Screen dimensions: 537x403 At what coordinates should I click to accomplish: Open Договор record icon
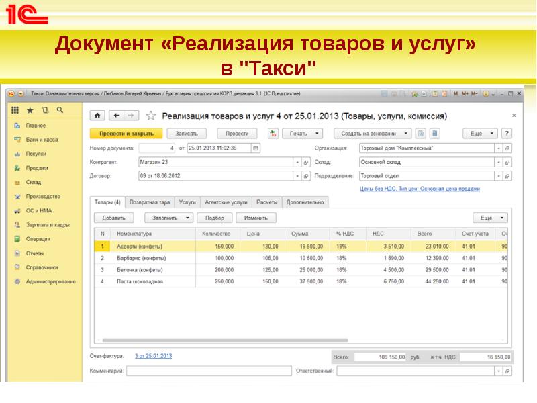(306, 176)
